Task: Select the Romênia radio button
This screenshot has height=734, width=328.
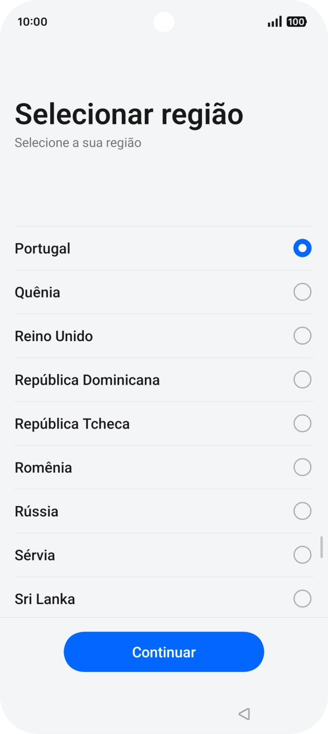Action: point(302,467)
